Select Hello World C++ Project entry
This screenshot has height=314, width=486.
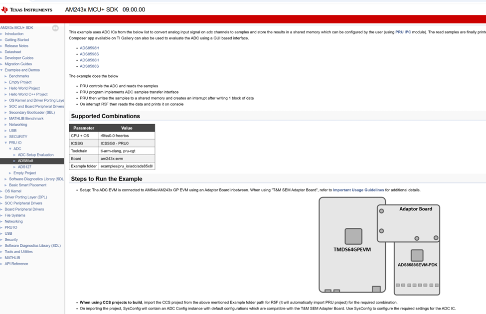click(28, 94)
